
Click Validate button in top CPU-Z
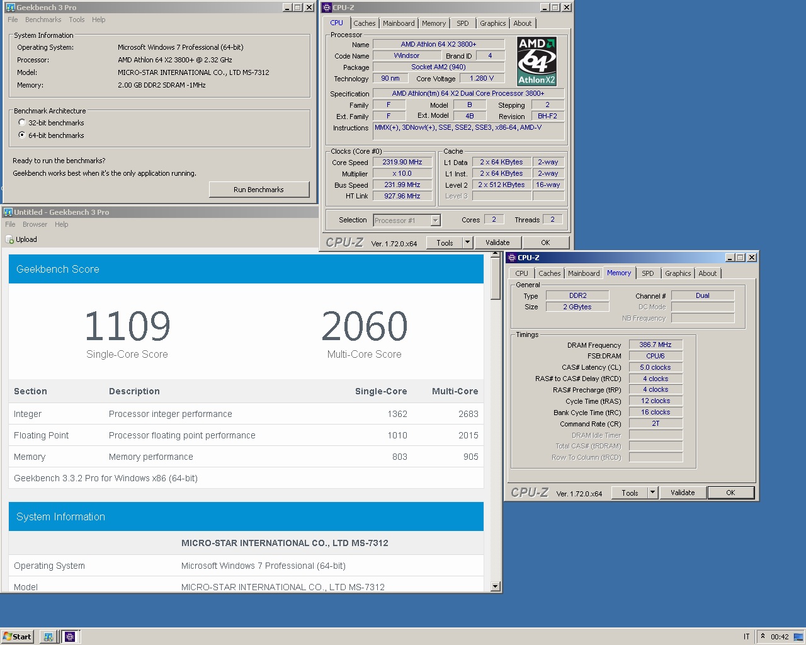[497, 243]
